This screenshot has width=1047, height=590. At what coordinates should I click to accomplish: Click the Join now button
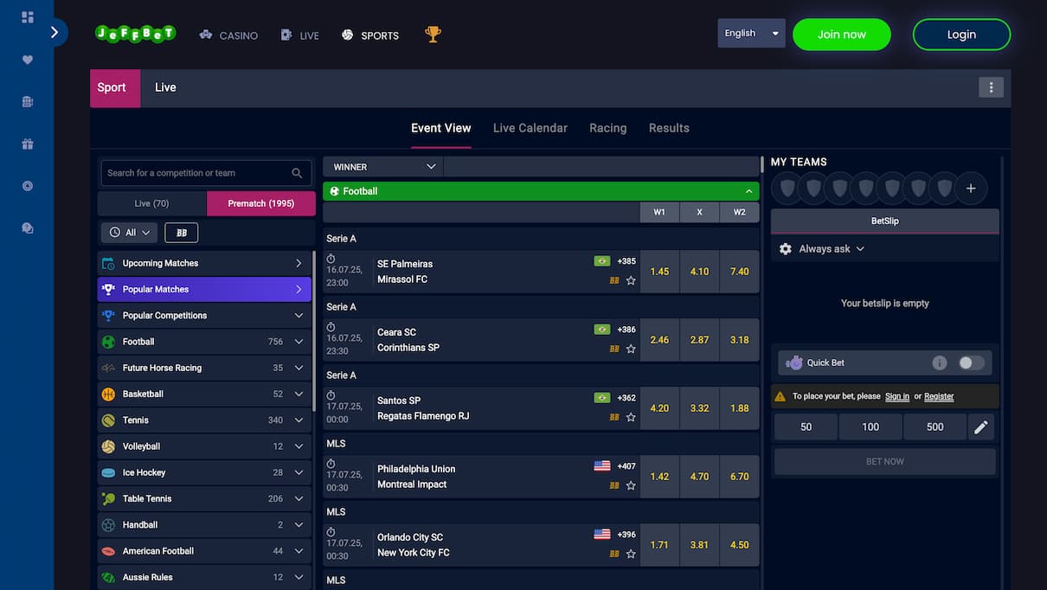(x=842, y=35)
